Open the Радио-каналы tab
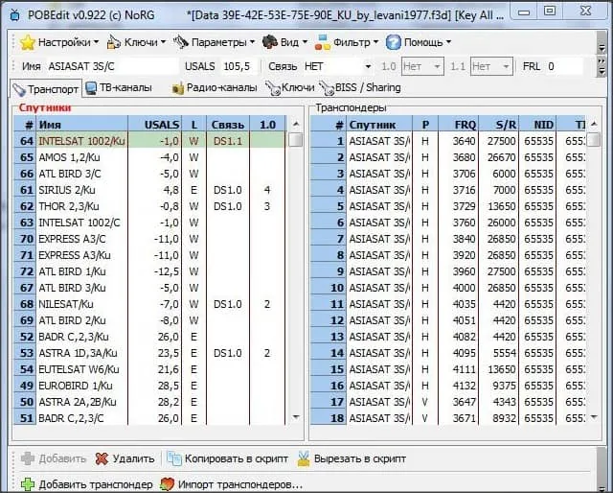This screenshot has width=613, height=493. point(215,87)
